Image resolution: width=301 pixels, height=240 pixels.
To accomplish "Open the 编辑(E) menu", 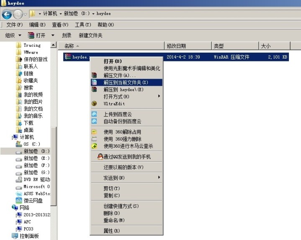I will 37,25.
